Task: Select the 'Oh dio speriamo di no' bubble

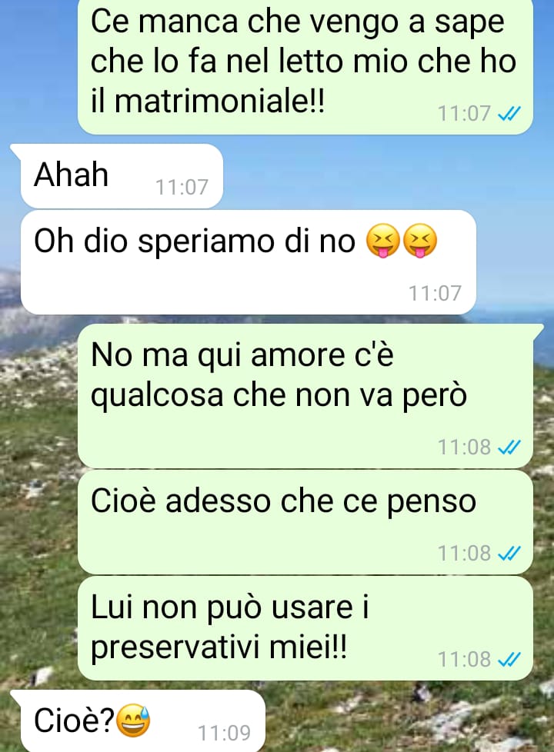Action: click(249, 262)
